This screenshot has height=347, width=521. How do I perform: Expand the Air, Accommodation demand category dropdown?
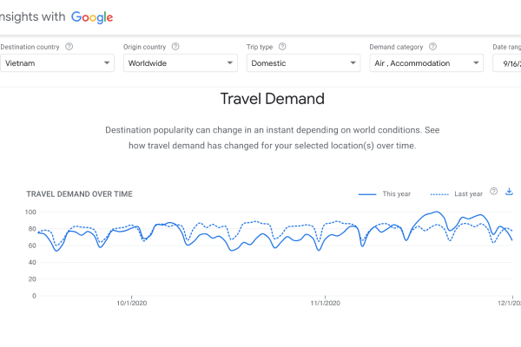pyautogui.click(x=427, y=63)
